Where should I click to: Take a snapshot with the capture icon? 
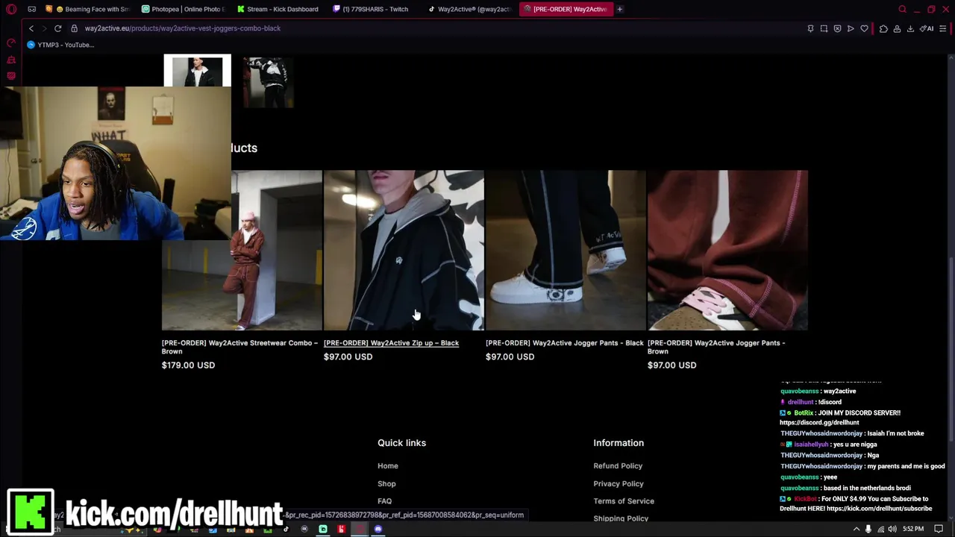[x=824, y=28]
